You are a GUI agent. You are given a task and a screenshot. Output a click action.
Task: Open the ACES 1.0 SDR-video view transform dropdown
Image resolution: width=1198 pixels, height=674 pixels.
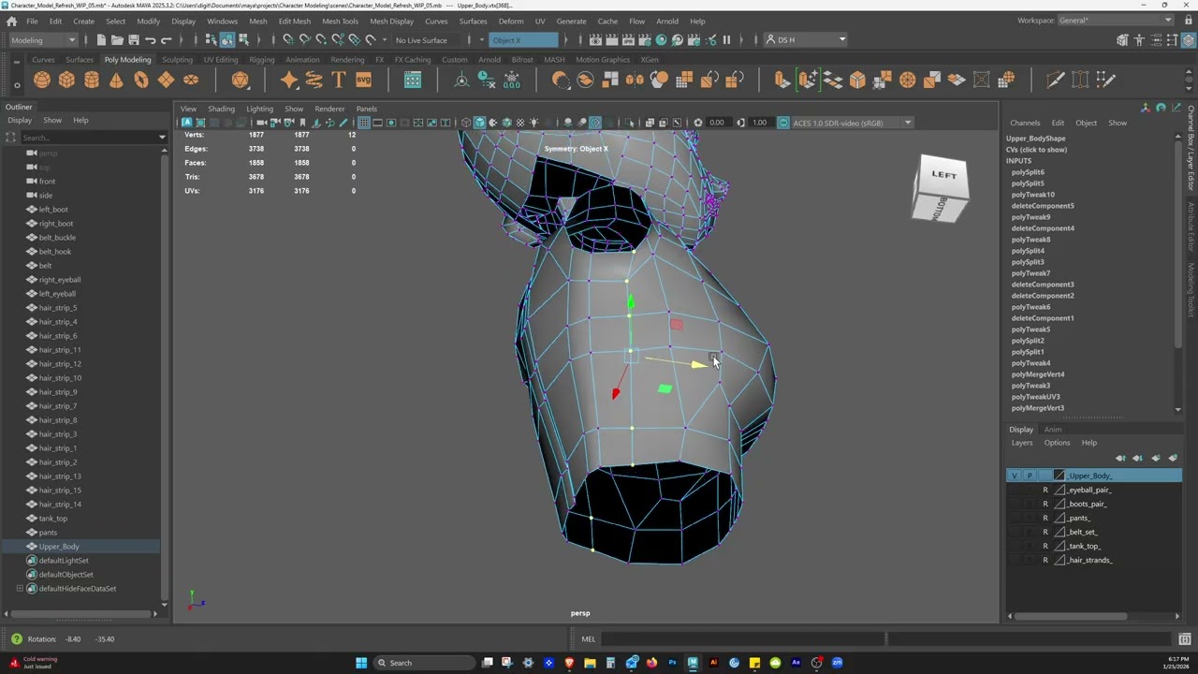click(x=852, y=123)
